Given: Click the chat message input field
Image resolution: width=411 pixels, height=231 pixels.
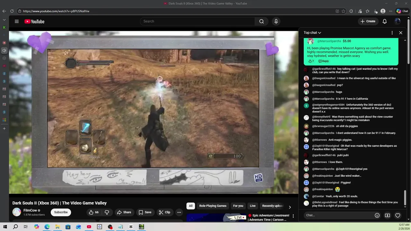Looking at the screenshot, I should 338,215.
